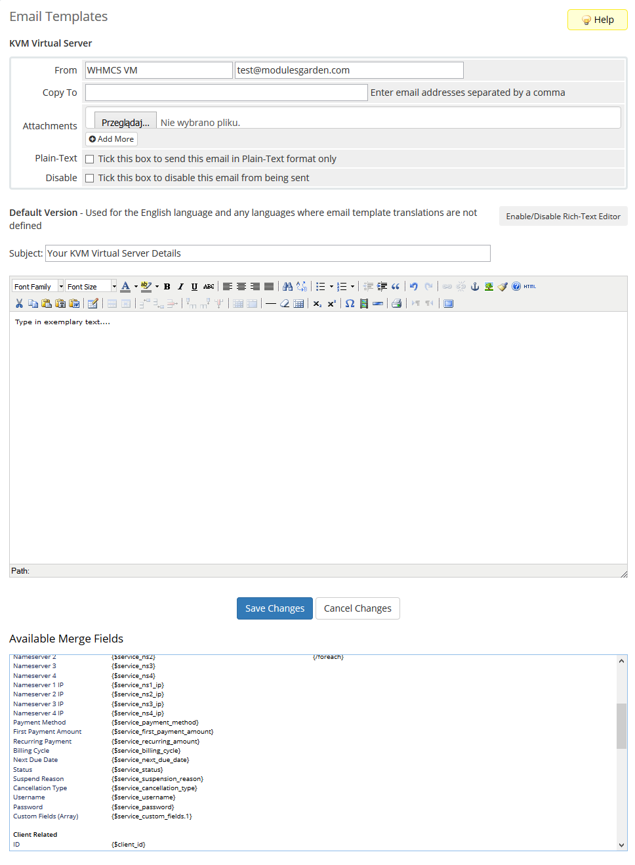
Task: Click merge fields scrollbar up arrow
Action: 621,661
